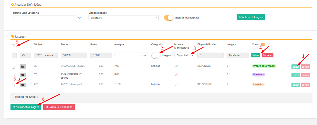317x125 pixels.
Task: Click Excluir Selecionados button
Action: click(59, 107)
